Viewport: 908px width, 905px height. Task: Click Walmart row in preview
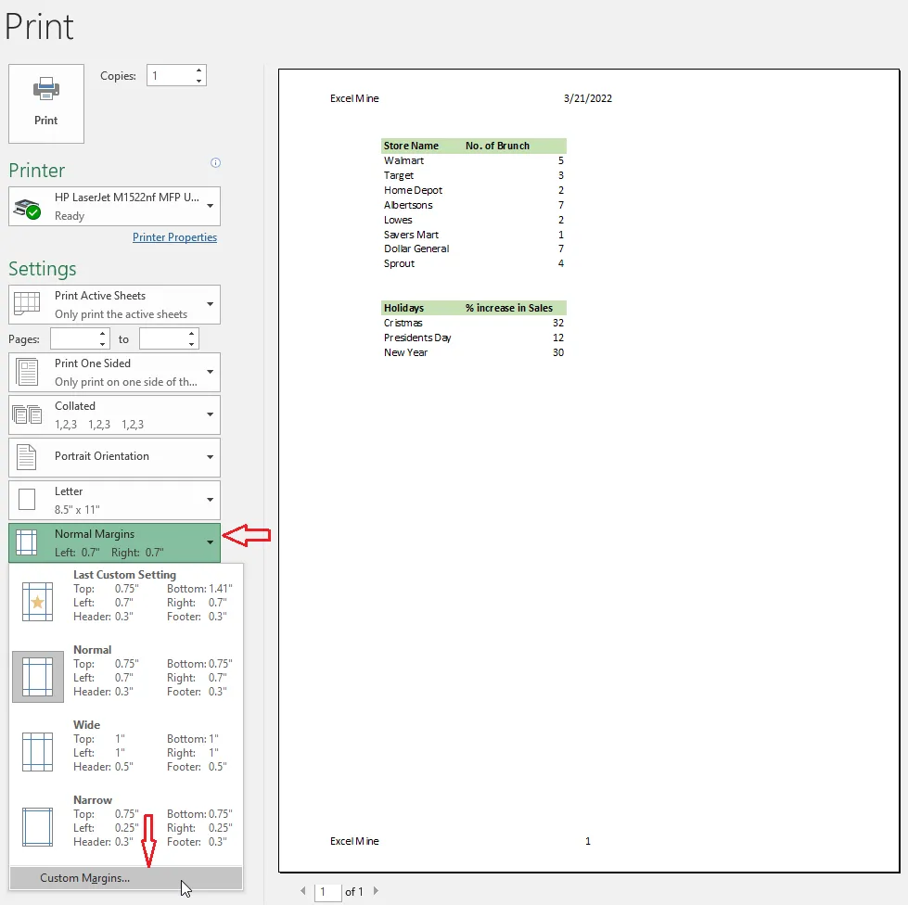coord(474,161)
